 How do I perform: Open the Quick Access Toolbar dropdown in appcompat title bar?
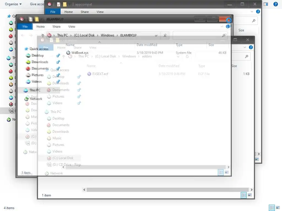click(70, 4)
